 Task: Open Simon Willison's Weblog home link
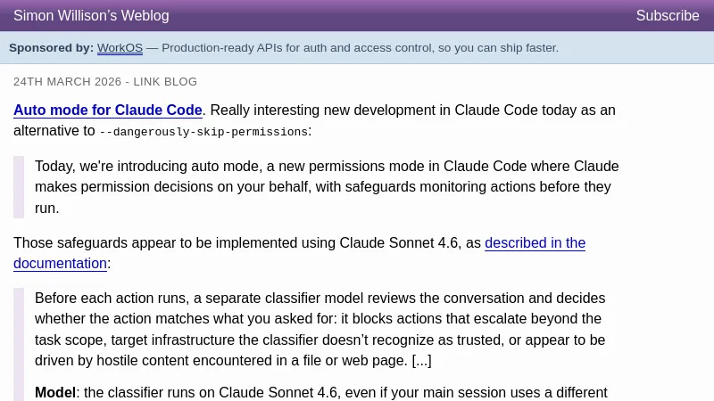[91, 16]
